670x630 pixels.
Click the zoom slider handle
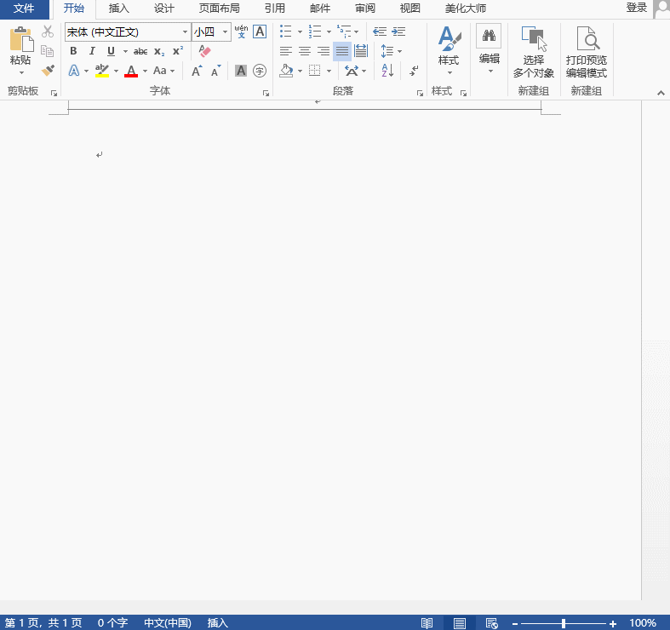tap(564, 623)
